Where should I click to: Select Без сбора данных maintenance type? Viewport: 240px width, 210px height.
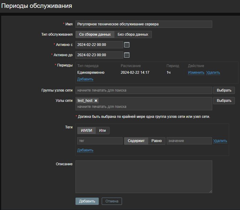pos(133,34)
